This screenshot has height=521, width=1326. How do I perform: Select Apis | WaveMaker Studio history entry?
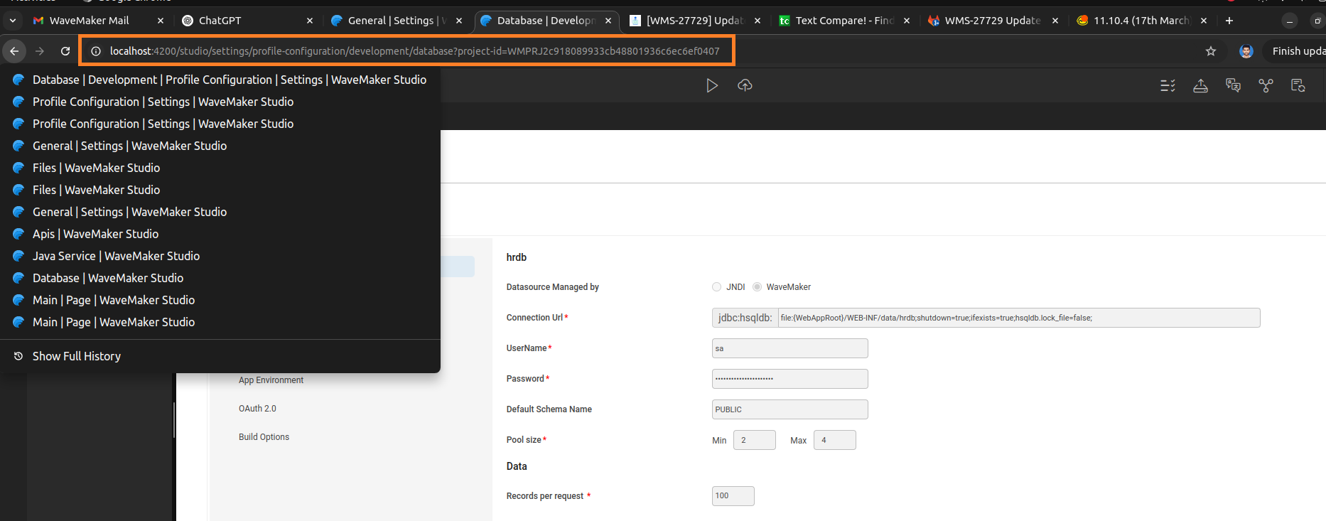point(95,234)
